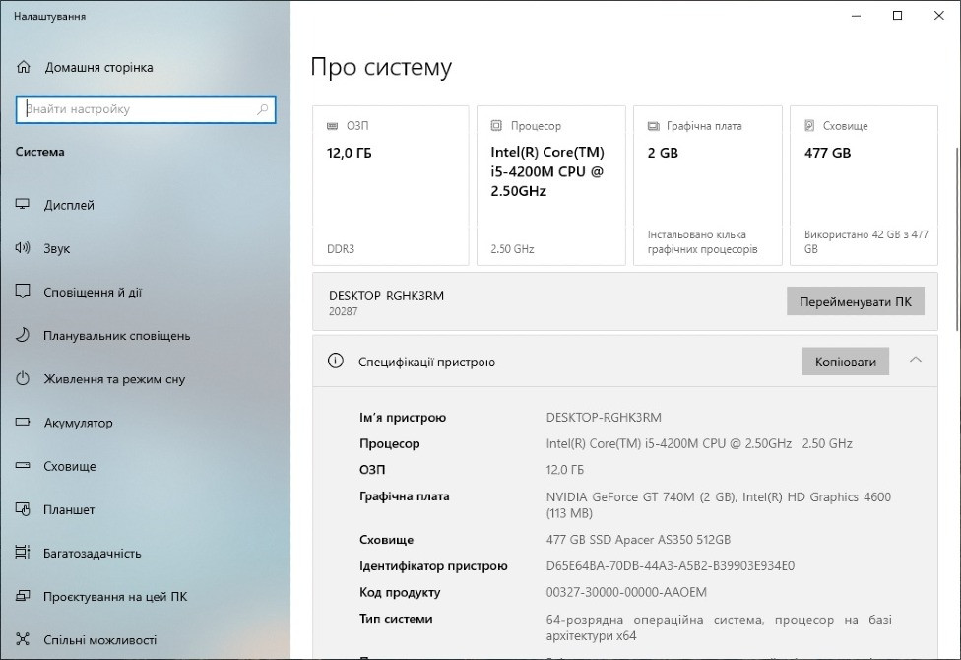Click the Спільні можливості icon
The width and height of the screenshot is (961, 660).
click(x=23, y=639)
